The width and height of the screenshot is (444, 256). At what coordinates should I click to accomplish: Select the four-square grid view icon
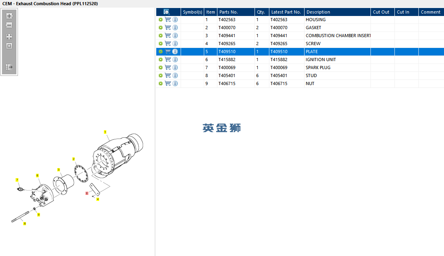[9, 37]
